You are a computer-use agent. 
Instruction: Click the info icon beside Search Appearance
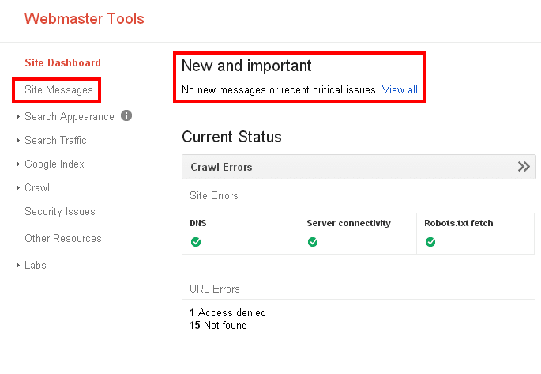(x=126, y=115)
